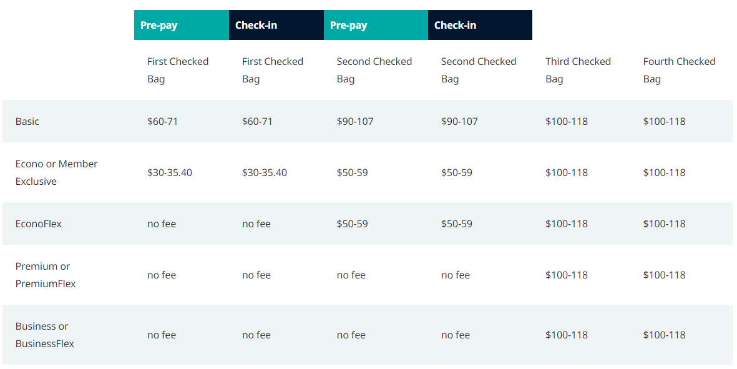Viewport: 737px width, 369px height.
Task: Click the Econo third checked bag fee
Action: (567, 173)
